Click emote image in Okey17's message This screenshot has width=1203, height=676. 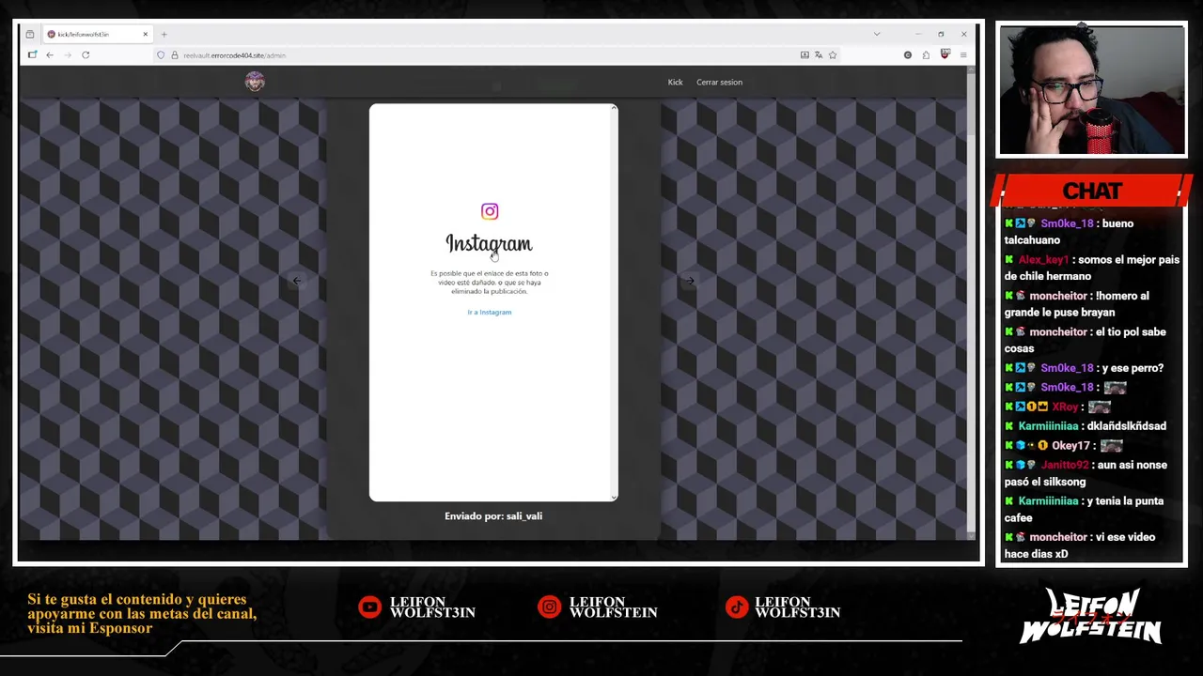click(1112, 446)
